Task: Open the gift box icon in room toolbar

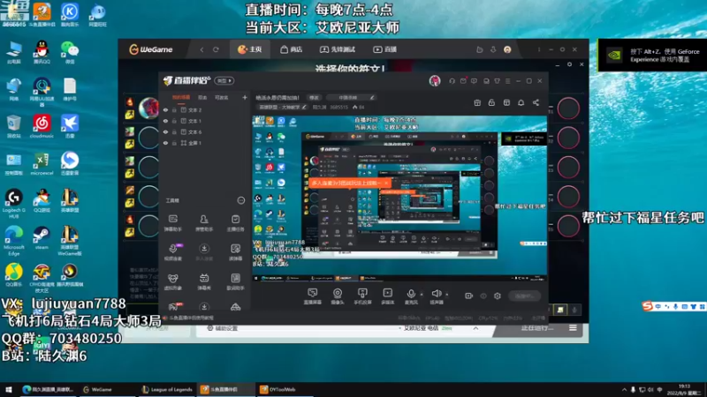Action: (x=477, y=102)
